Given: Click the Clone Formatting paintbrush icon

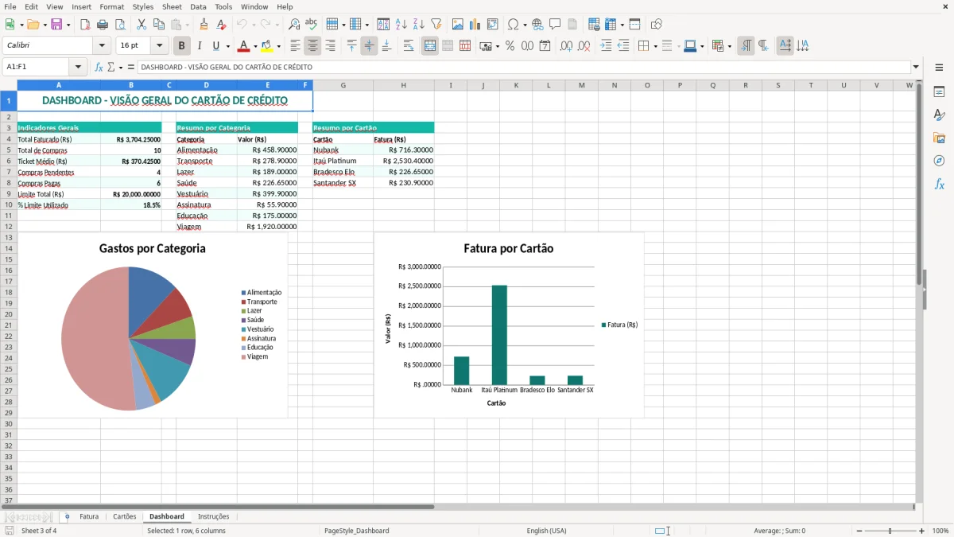Looking at the screenshot, I should coord(204,25).
